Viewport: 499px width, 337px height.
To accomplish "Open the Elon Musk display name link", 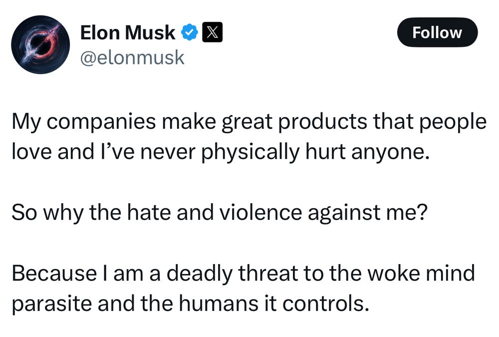I will tap(128, 33).
